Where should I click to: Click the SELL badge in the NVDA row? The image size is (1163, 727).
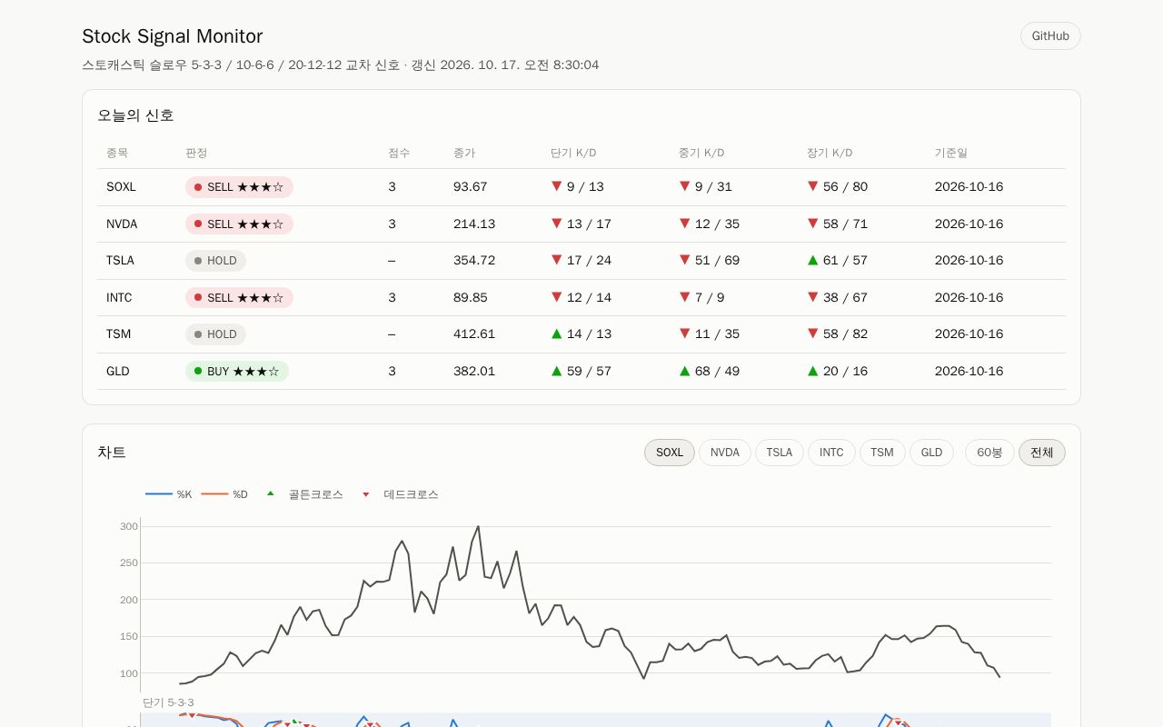coord(239,224)
